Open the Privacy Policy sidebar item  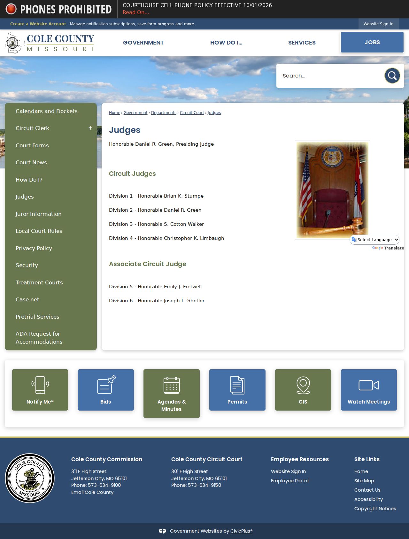(x=34, y=248)
